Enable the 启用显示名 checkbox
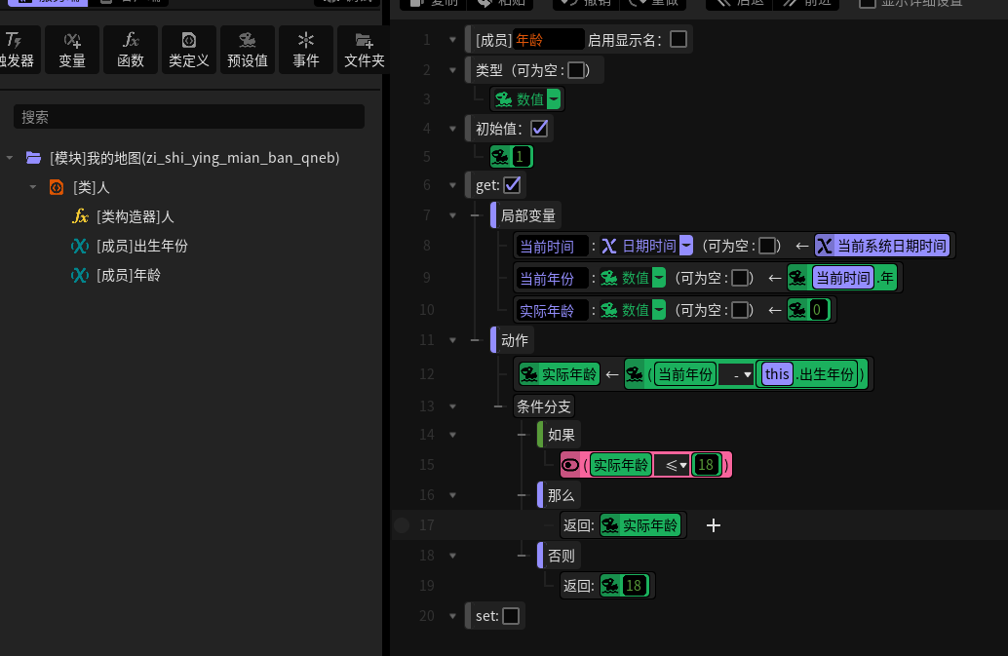 coord(678,39)
